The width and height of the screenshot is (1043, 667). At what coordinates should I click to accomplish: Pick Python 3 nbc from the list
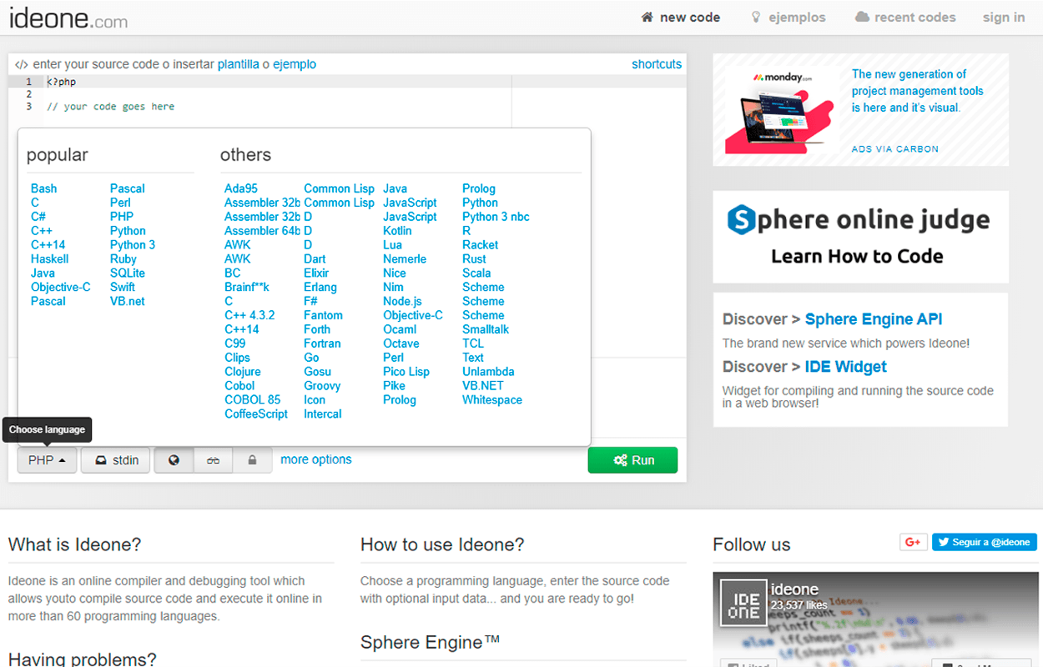coord(496,217)
